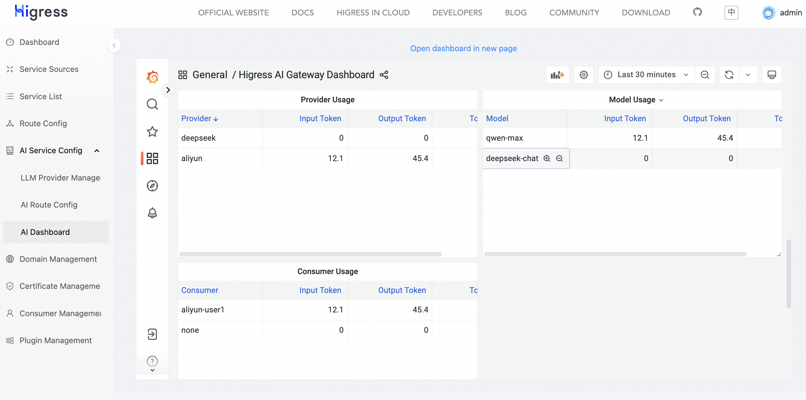Open Grafana Explore compass icon
This screenshot has width=806, height=400.
(x=153, y=186)
